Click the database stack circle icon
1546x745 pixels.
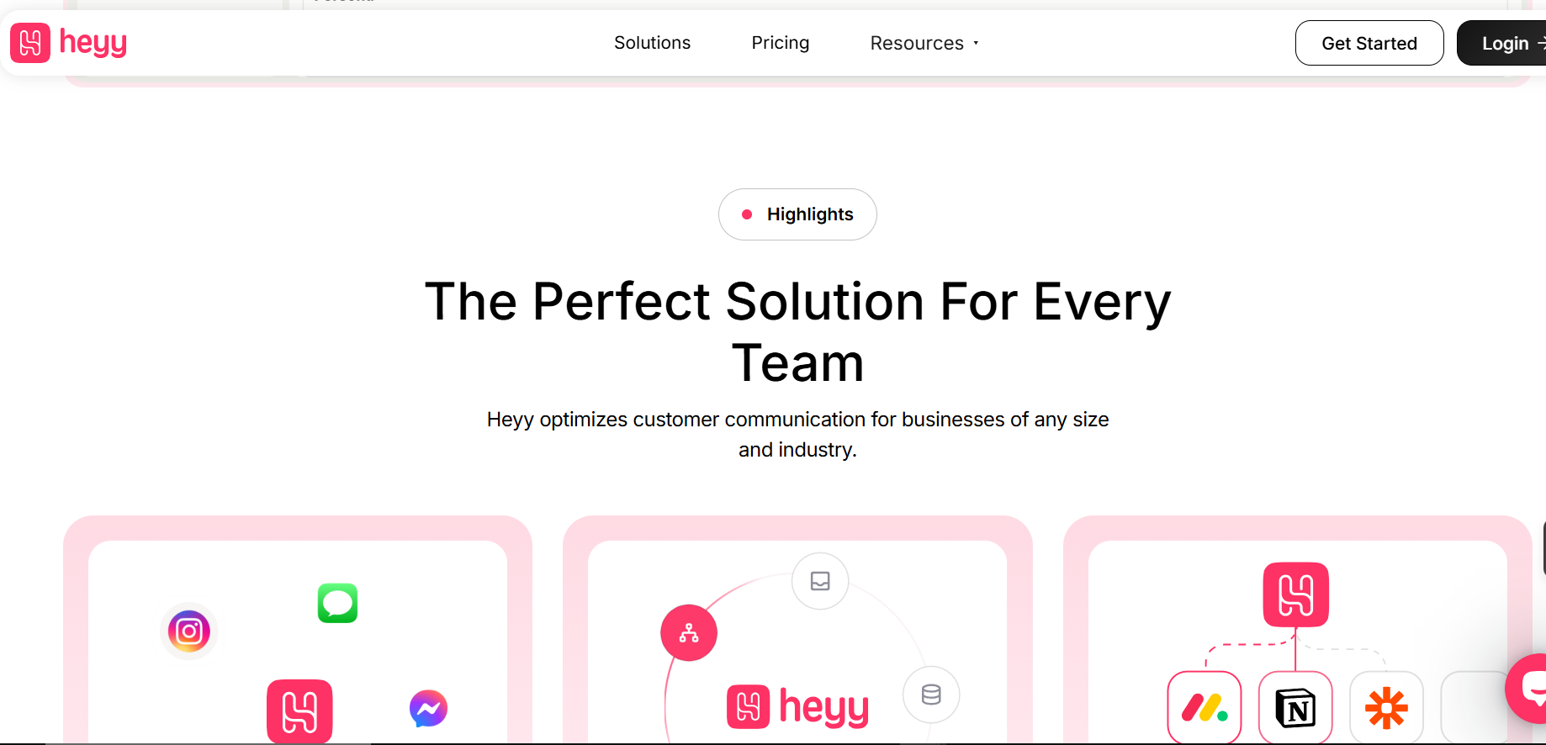(x=931, y=695)
